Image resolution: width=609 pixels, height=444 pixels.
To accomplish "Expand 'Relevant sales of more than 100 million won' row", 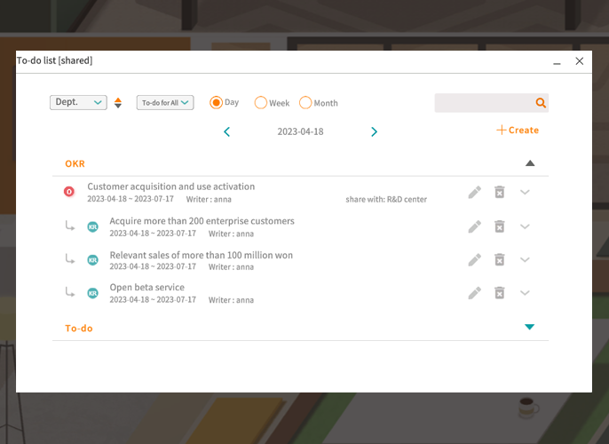I will tap(525, 259).
